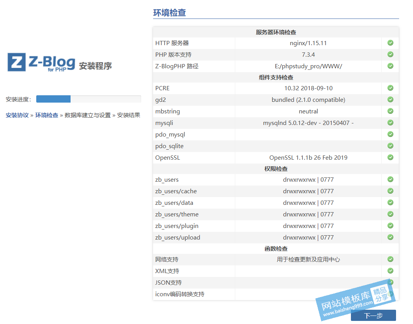Screen dimensions: 413x324
Task: Click green check icon for 网络支持 row
Action: (390, 259)
